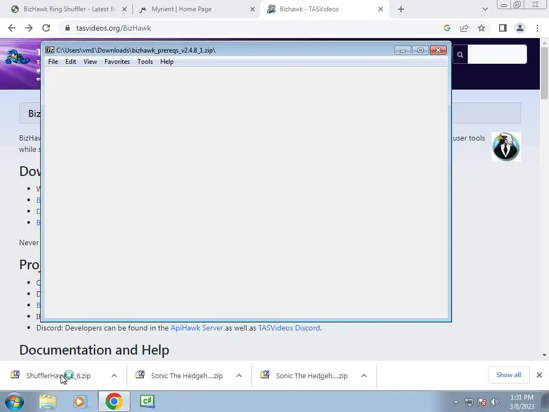Click the volume speaker tray icon
The height and width of the screenshot is (412, 549).
click(495, 402)
